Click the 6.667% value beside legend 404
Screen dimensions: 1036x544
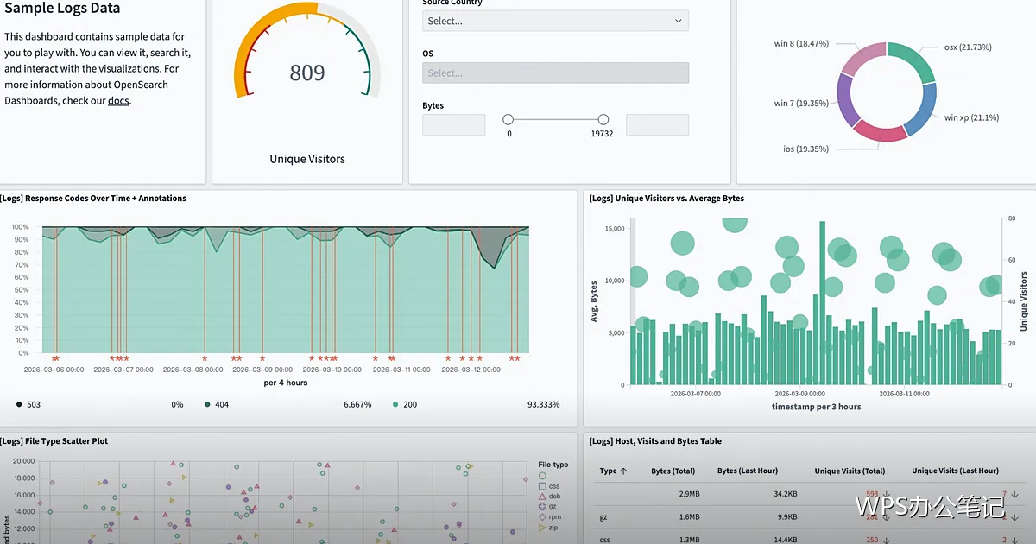click(357, 404)
